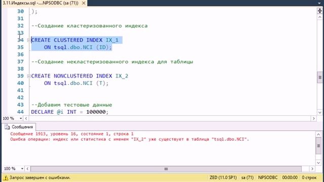Click the 'Ошибка операции' error description line
This screenshot has width=324, height=182.
tap(130, 140)
